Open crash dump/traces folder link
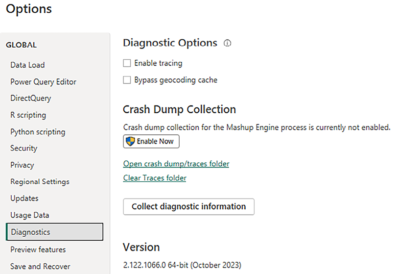 176,164
